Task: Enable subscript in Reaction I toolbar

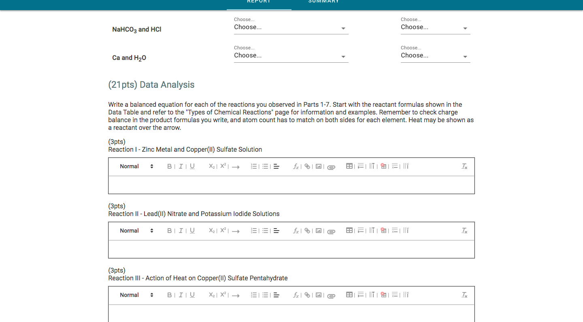Action: click(x=211, y=166)
